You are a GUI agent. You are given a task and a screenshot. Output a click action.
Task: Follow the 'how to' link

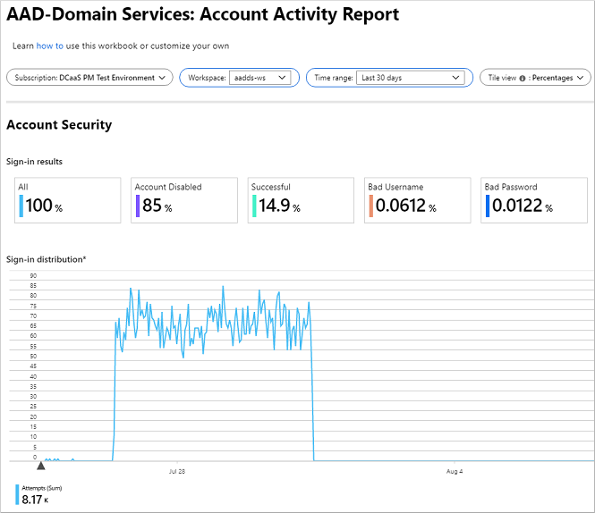click(x=49, y=46)
